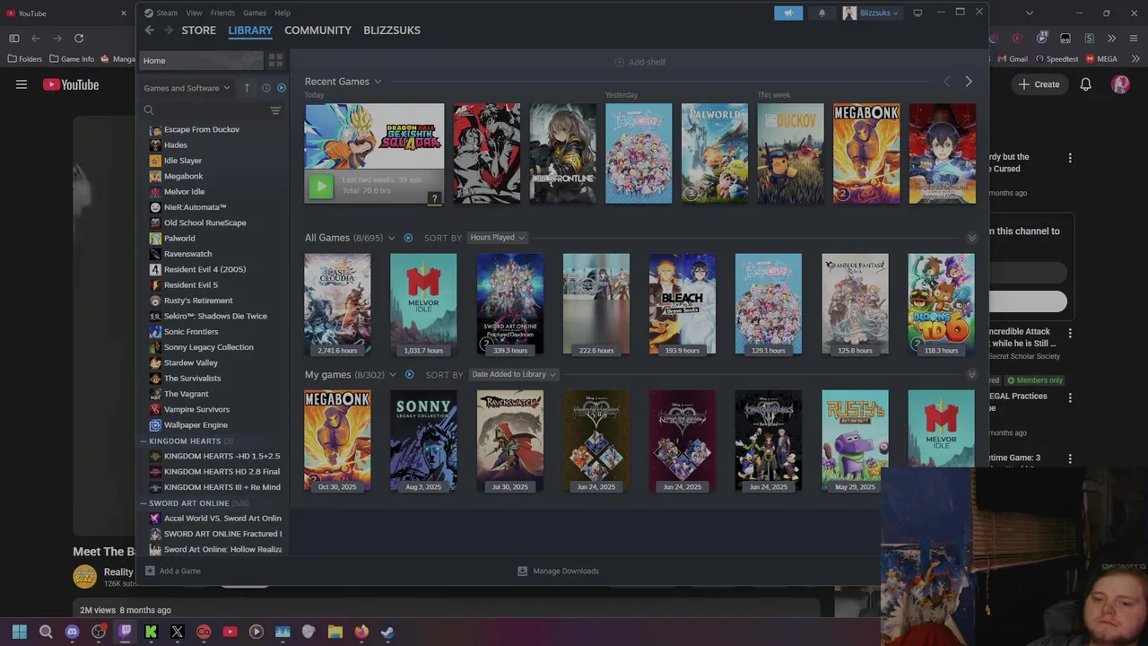Toggle recent activity clock filter in sidebar
Image resolution: width=1148 pixels, height=646 pixels.
pyautogui.click(x=265, y=88)
